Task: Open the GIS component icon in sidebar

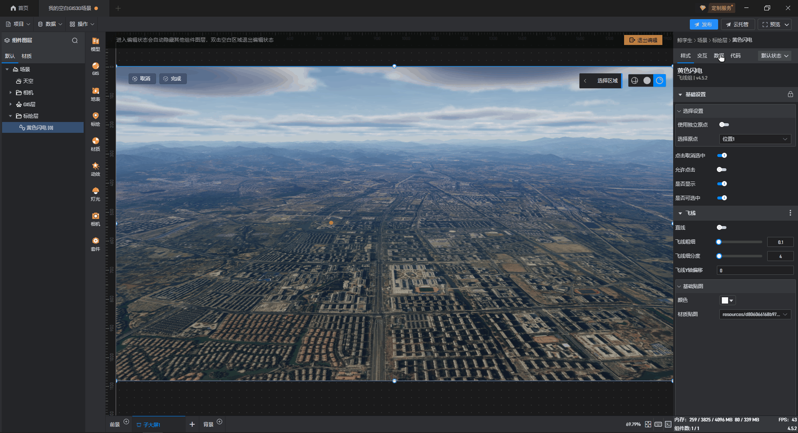Action: tap(95, 69)
